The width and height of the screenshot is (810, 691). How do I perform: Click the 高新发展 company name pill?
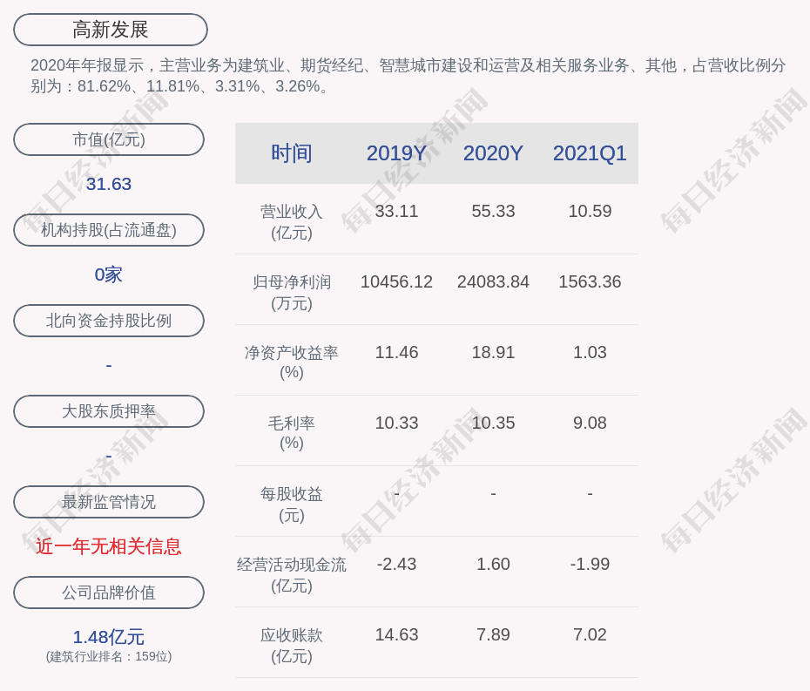(x=110, y=30)
